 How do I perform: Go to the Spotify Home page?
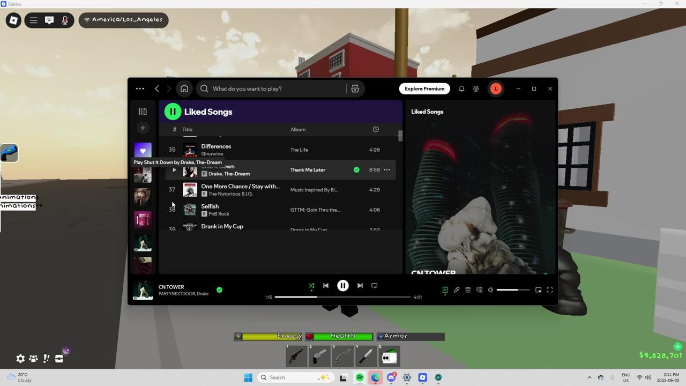pos(184,88)
